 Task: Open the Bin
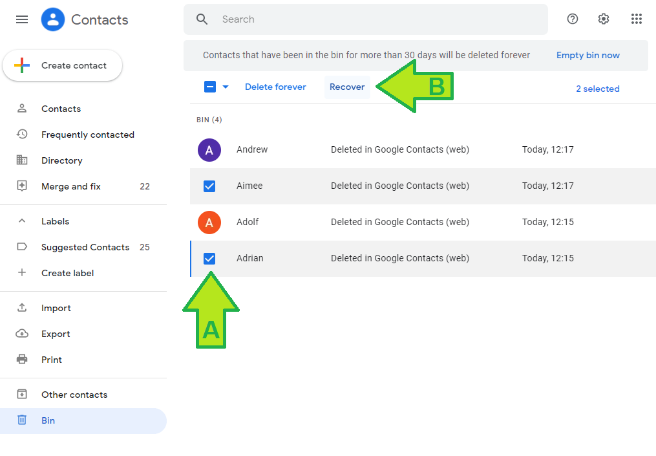tap(48, 420)
